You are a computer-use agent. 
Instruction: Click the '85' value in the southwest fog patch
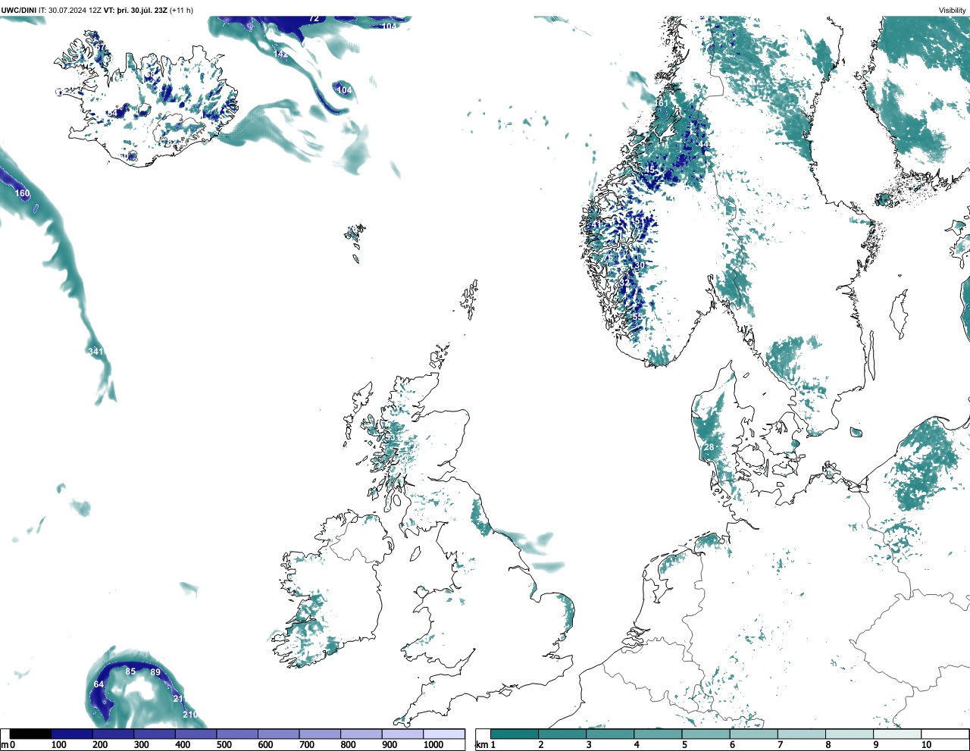point(130,671)
